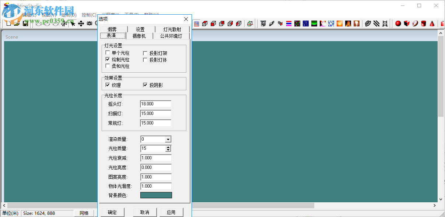Select the sphere primitive tool
This screenshot has width=445, height=217.
pos(398,23)
